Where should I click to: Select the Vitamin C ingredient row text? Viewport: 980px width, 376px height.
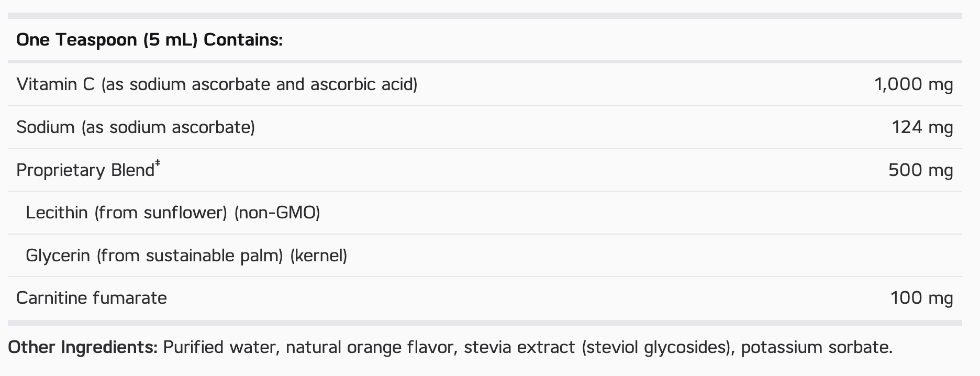point(217,84)
